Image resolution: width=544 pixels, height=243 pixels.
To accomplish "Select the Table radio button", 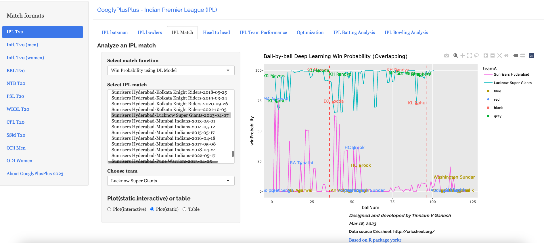I will pos(185,209).
